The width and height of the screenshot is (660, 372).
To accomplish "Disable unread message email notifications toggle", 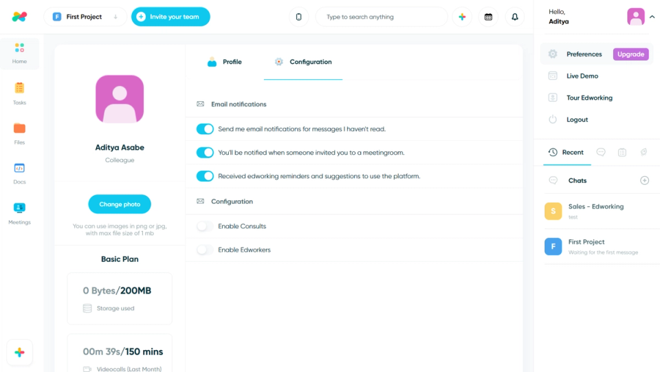I will 205,129.
